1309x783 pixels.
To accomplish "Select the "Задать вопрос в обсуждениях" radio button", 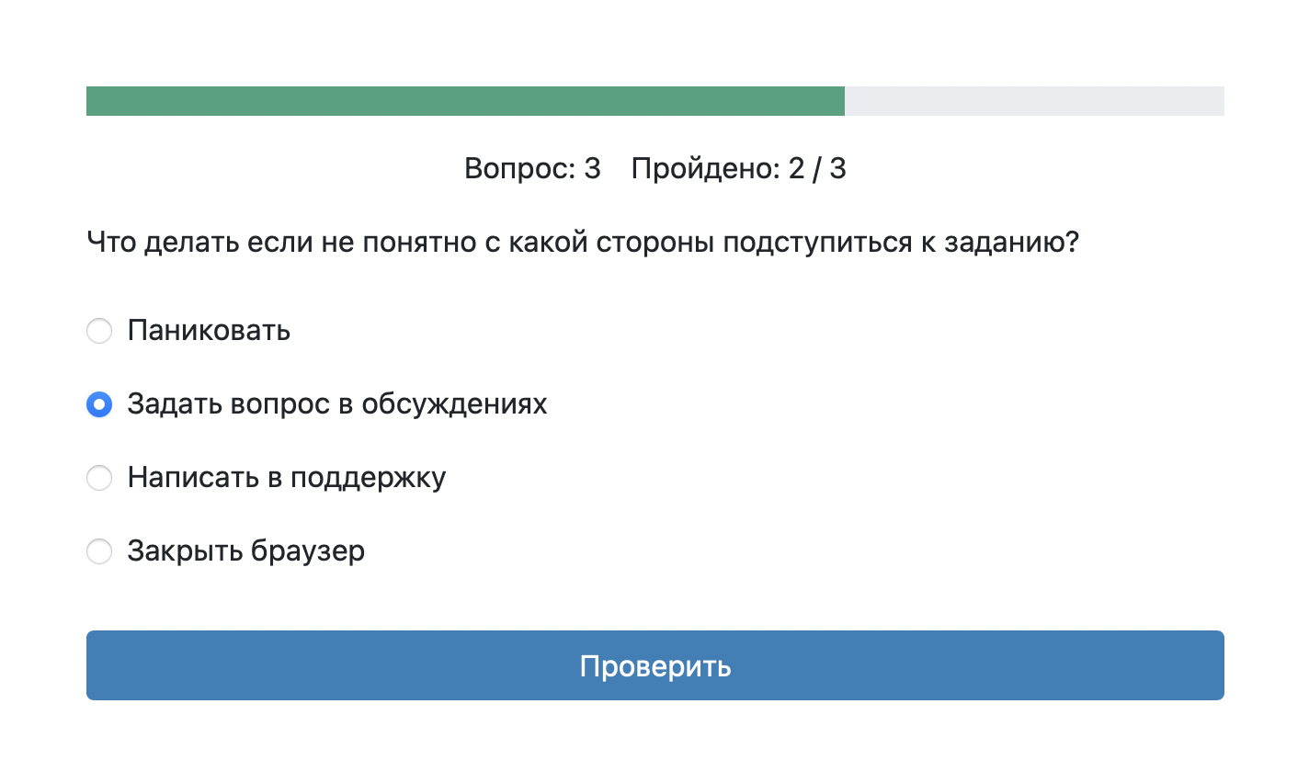I will [x=99, y=404].
